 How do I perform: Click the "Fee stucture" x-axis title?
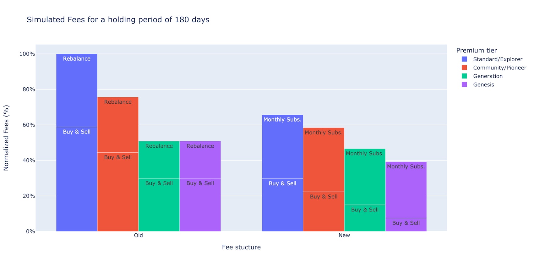click(x=241, y=247)
